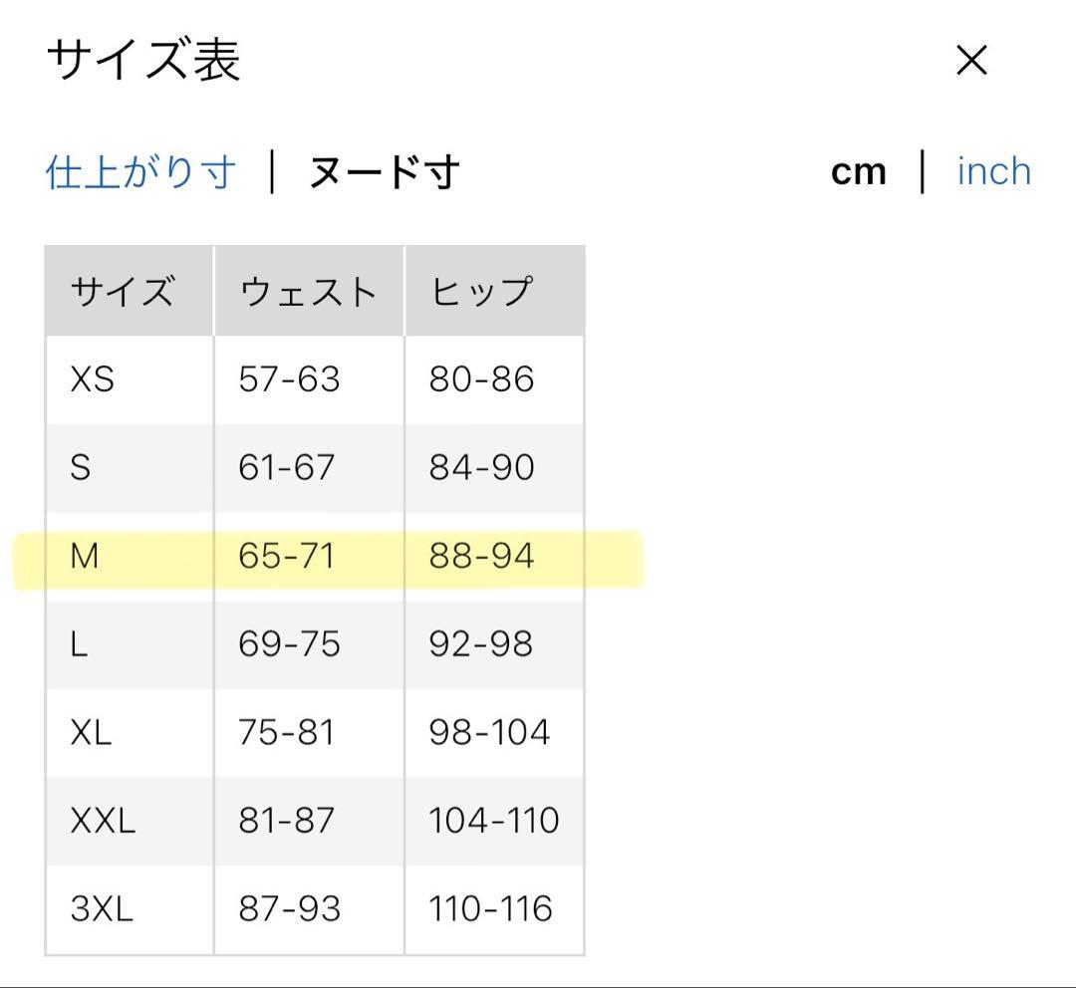
Task: Click waist value 57-63 for XS
Action: click(x=289, y=379)
